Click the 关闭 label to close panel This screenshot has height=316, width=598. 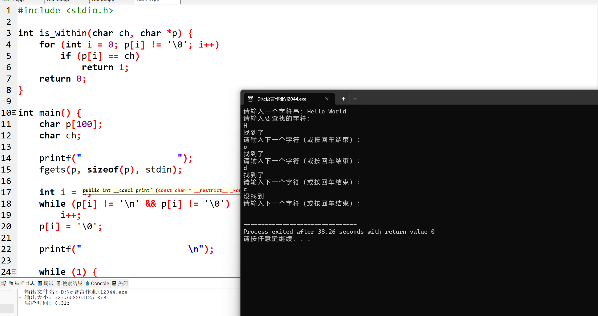pyautogui.click(x=123, y=283)
